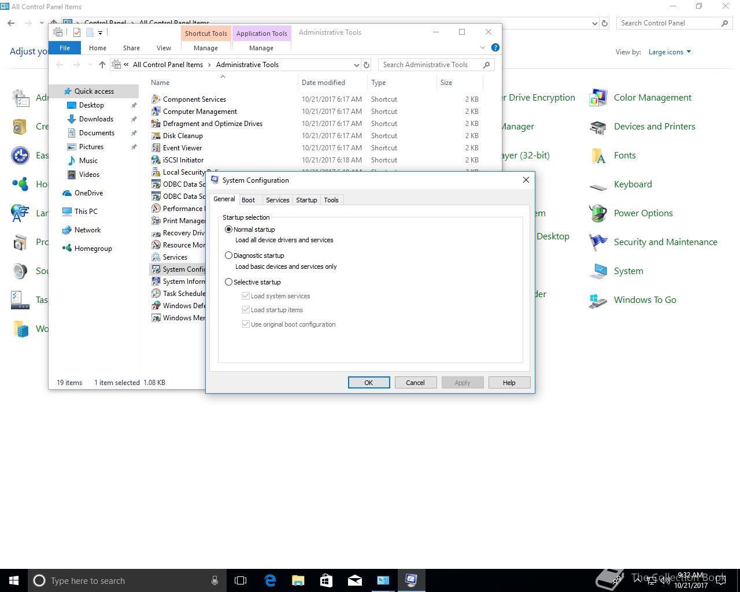Select the Event Viewer icon
This screenshot has width=740, height=592.
click(x=156, y=148)
